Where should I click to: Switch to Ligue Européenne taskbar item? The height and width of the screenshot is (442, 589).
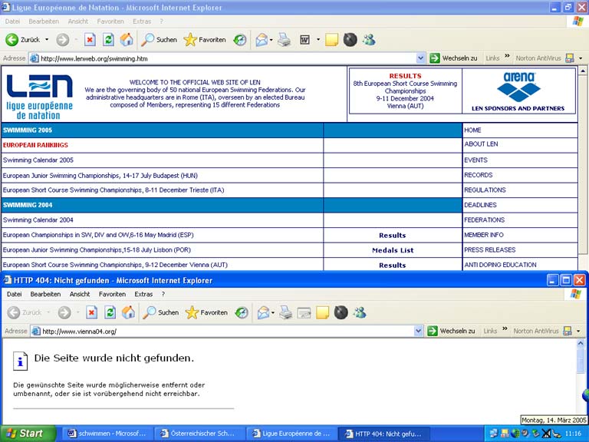pos(292,434)
